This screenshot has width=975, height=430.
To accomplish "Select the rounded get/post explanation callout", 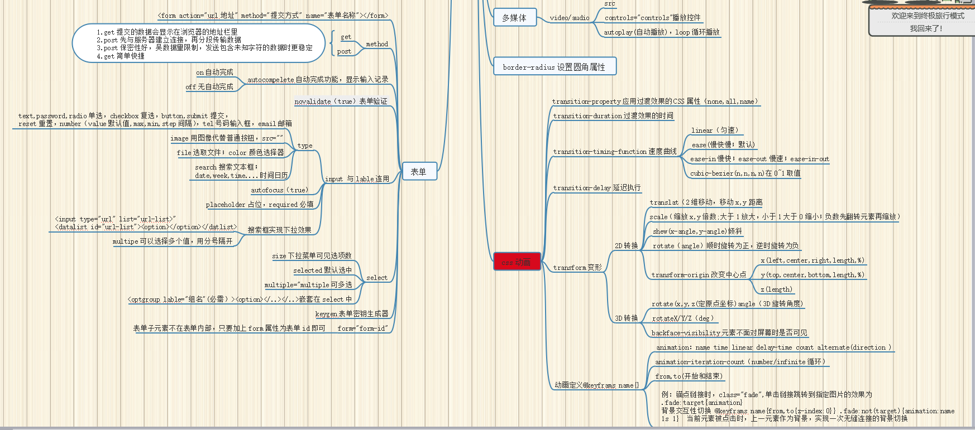I will (199, 44).
